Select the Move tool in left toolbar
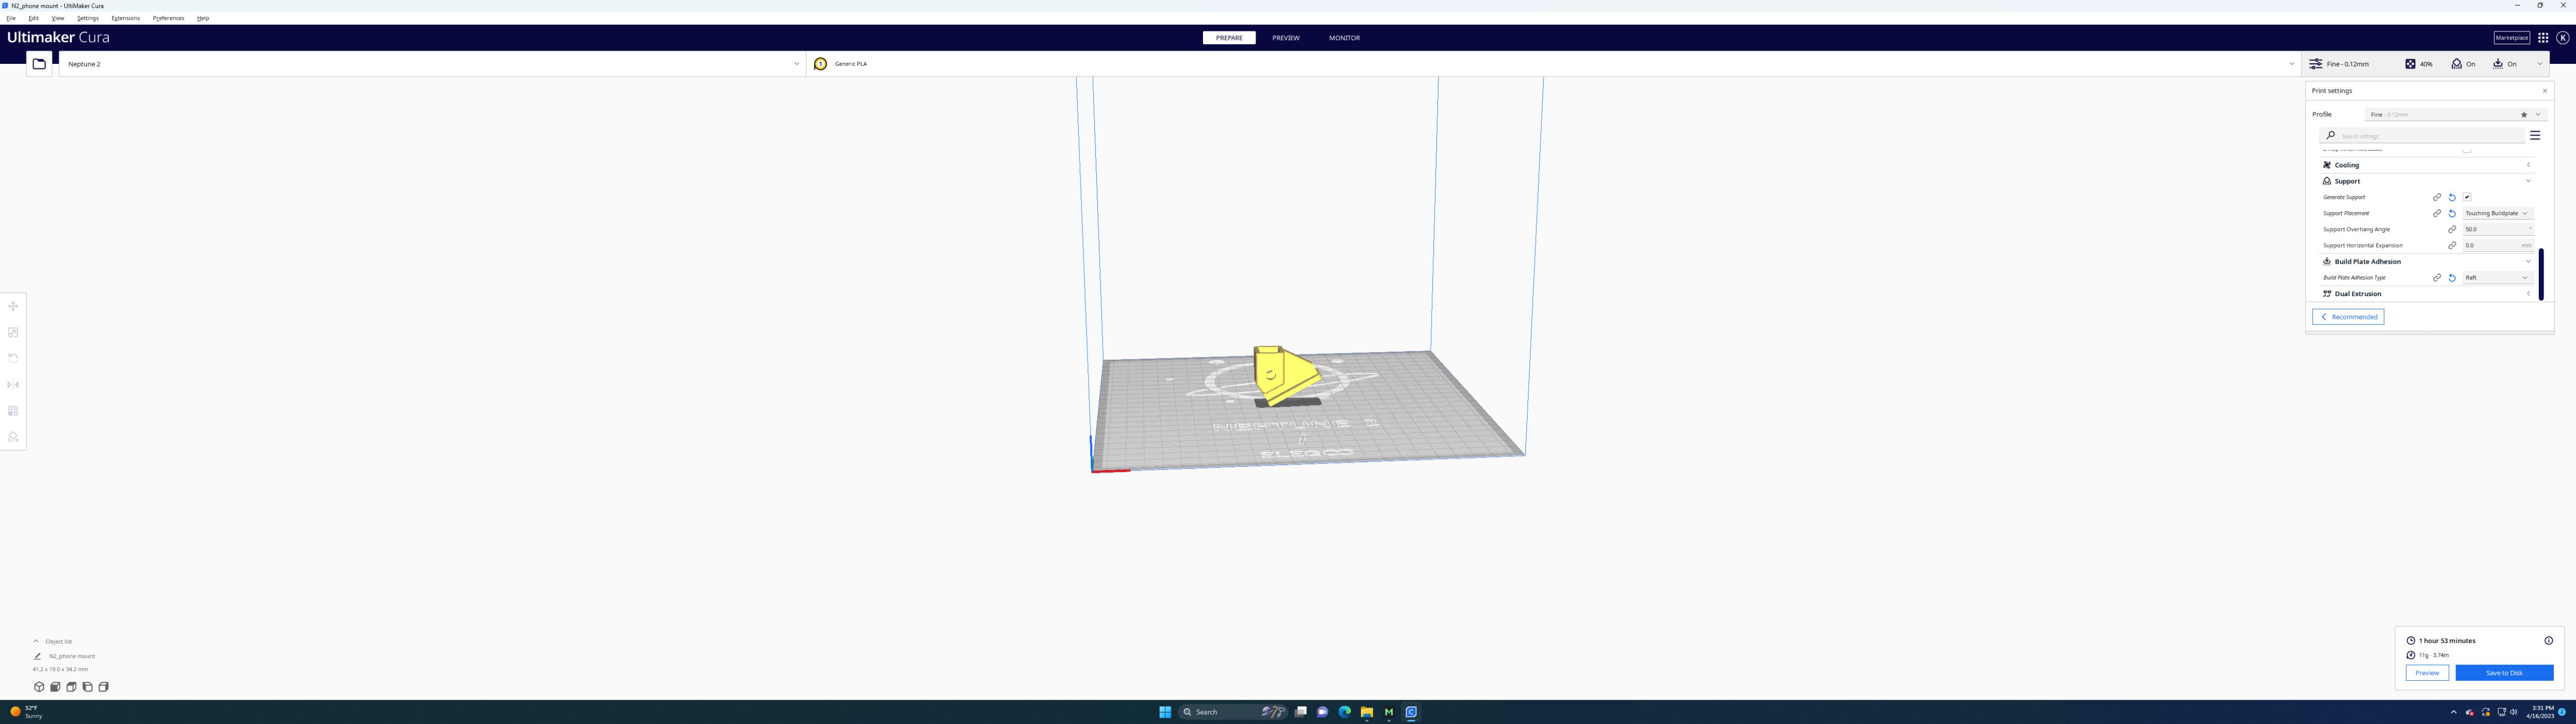 pyautogui.click(x=13, y=306)
